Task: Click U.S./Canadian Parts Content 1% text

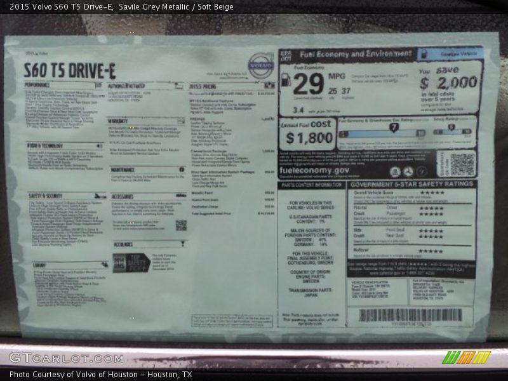Action: coord(311,219)
